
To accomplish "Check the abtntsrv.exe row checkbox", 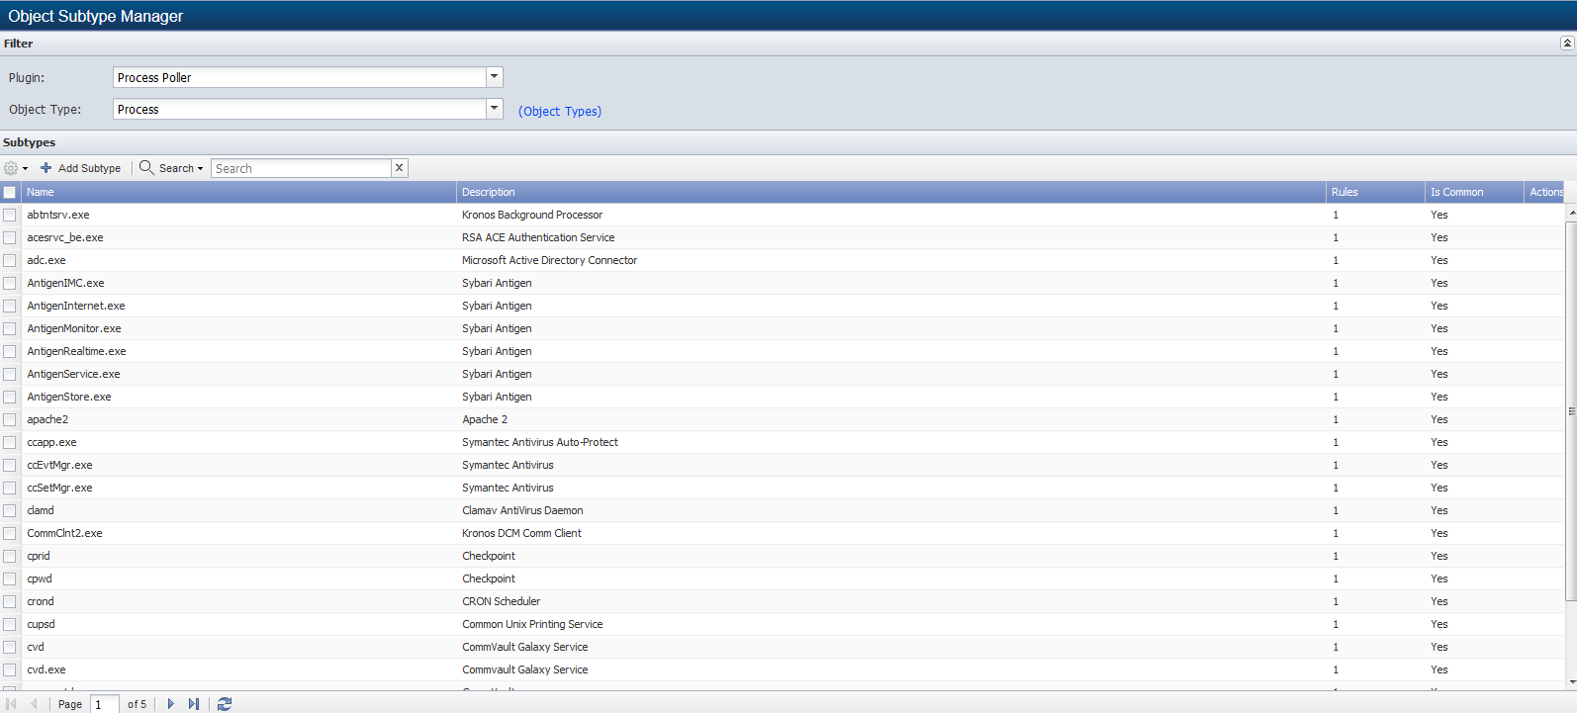I will (x=9, y=215).
